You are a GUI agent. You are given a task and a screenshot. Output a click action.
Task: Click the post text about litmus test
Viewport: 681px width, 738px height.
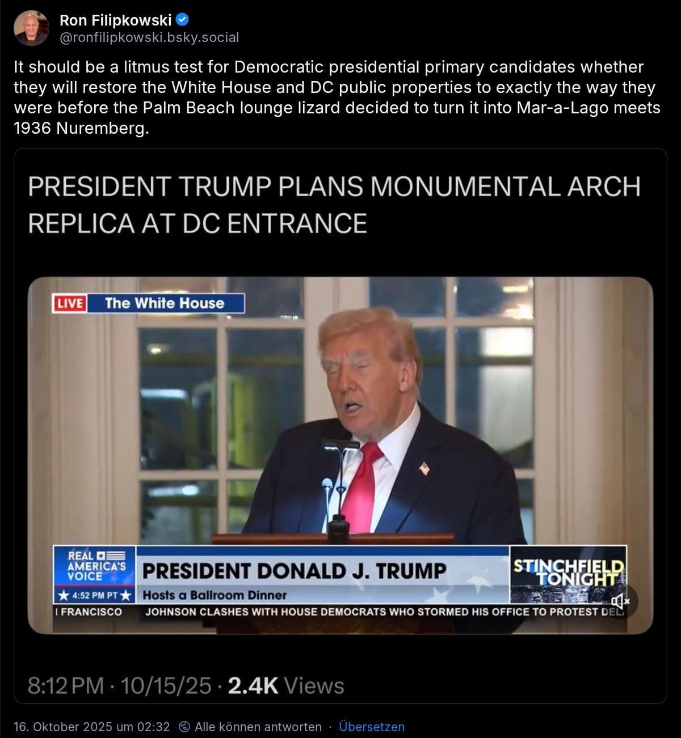point(337,97)
